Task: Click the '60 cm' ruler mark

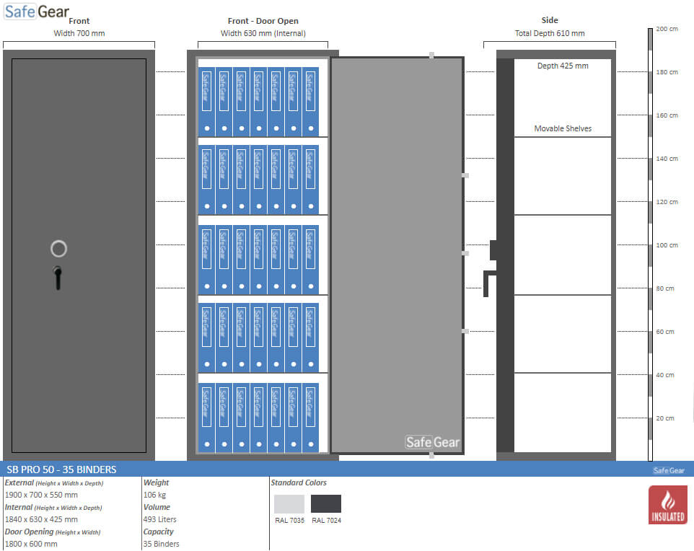Action: [665, 332]
